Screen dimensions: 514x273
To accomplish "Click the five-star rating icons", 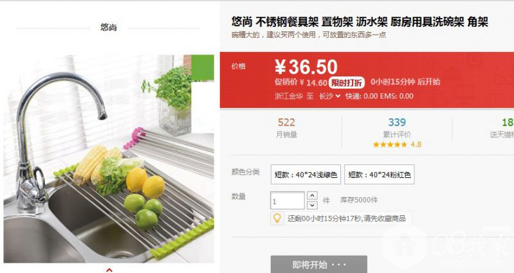I will [390, 145].
